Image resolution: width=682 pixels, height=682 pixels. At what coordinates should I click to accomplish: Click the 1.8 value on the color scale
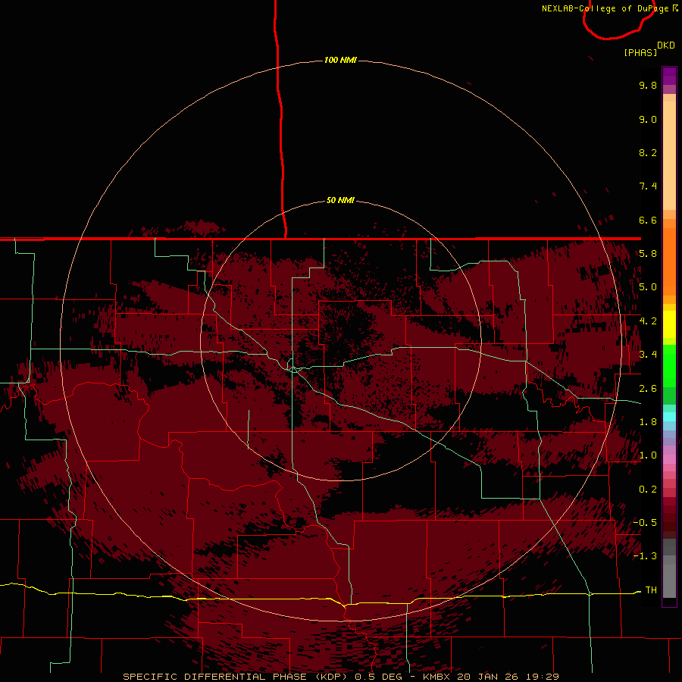648,422
